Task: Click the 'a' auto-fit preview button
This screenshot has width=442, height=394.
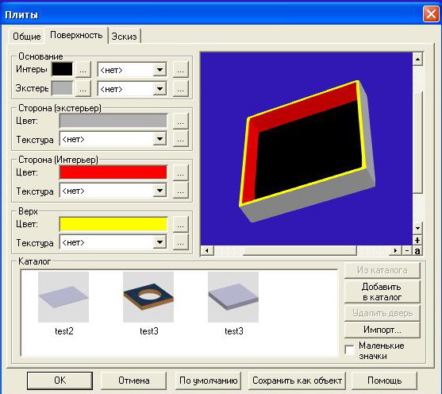Action: coord(417,250)
